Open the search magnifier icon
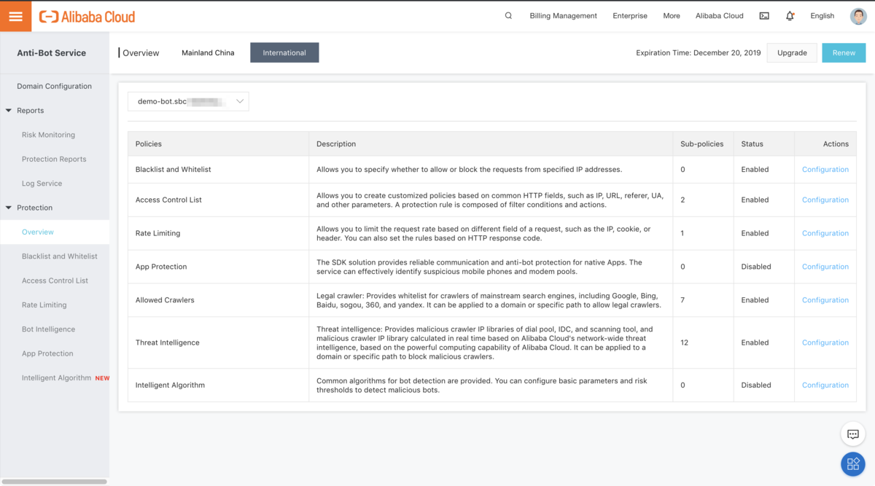The height and width of the screenshot is (486, 875). pos(508,15)
